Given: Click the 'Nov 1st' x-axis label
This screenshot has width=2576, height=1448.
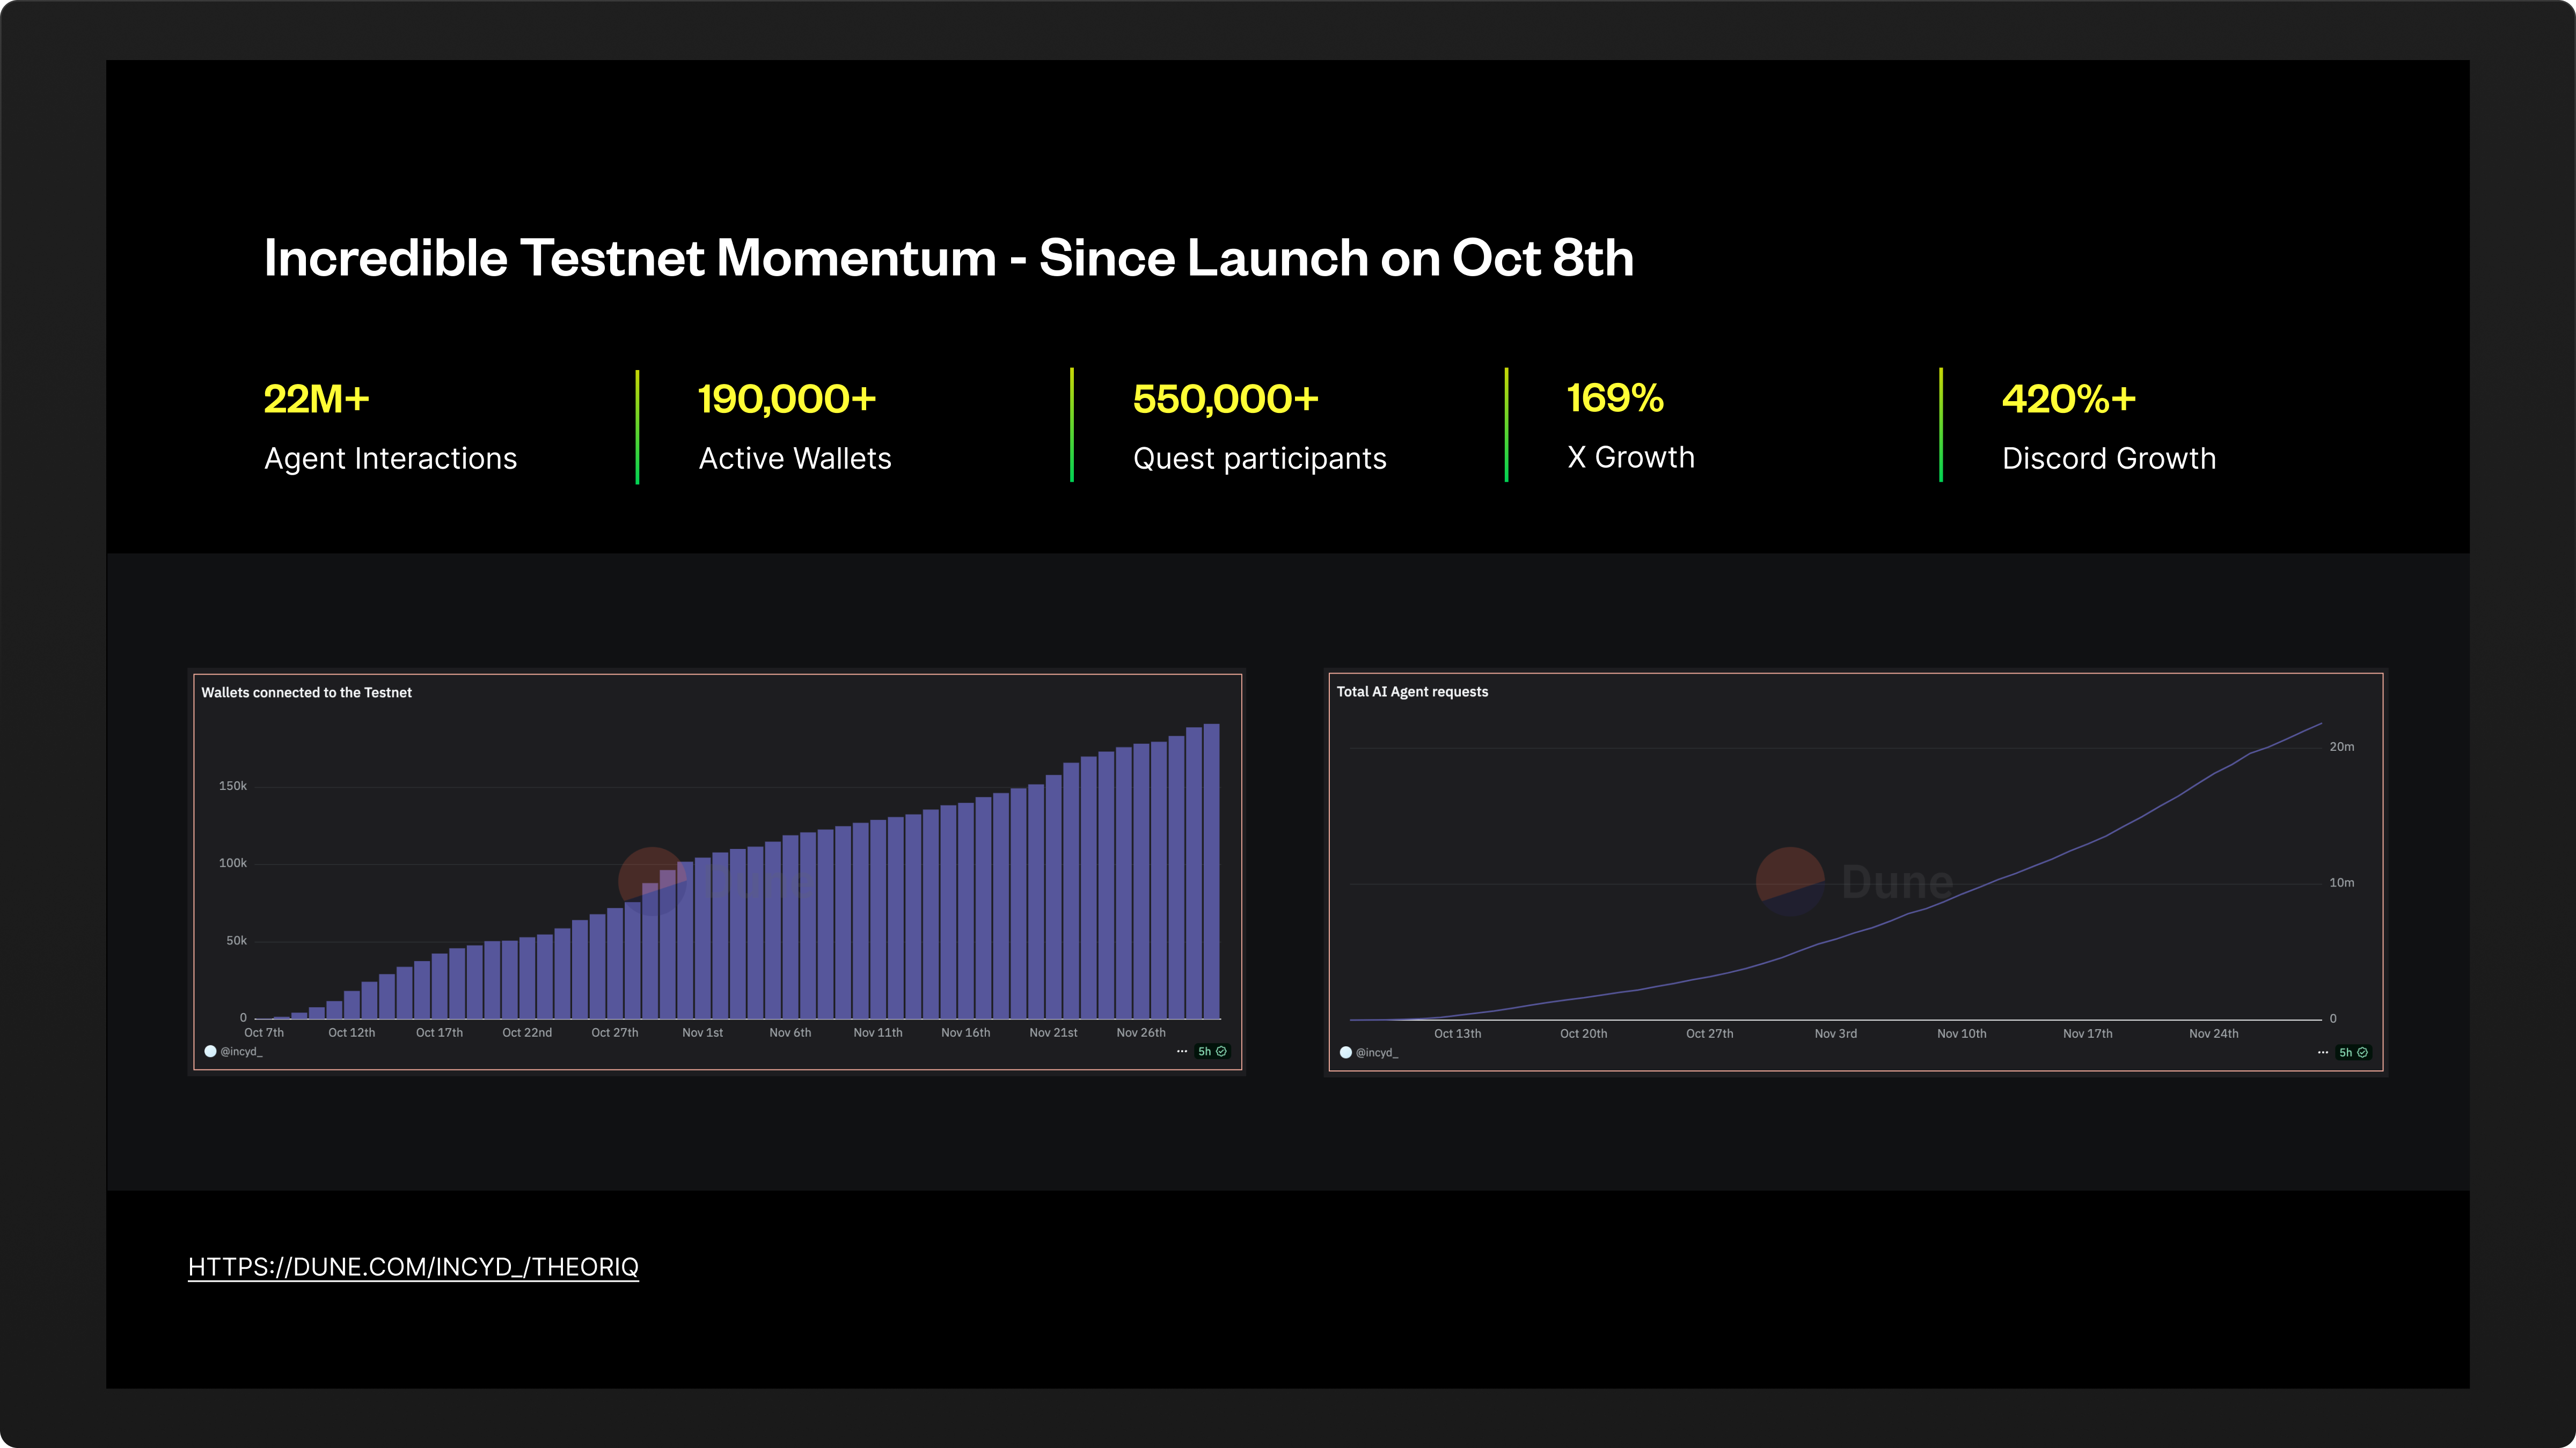Looking at the screenshot, I should (702, 1033).
